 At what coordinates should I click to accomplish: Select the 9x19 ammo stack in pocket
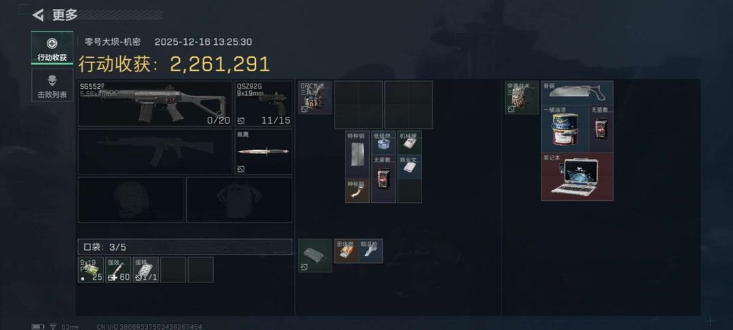tap(91, 270)
